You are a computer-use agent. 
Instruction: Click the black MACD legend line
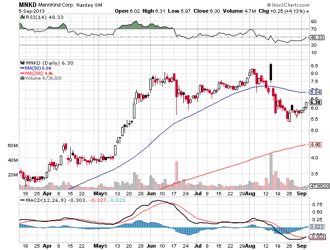tap(22, 200)
